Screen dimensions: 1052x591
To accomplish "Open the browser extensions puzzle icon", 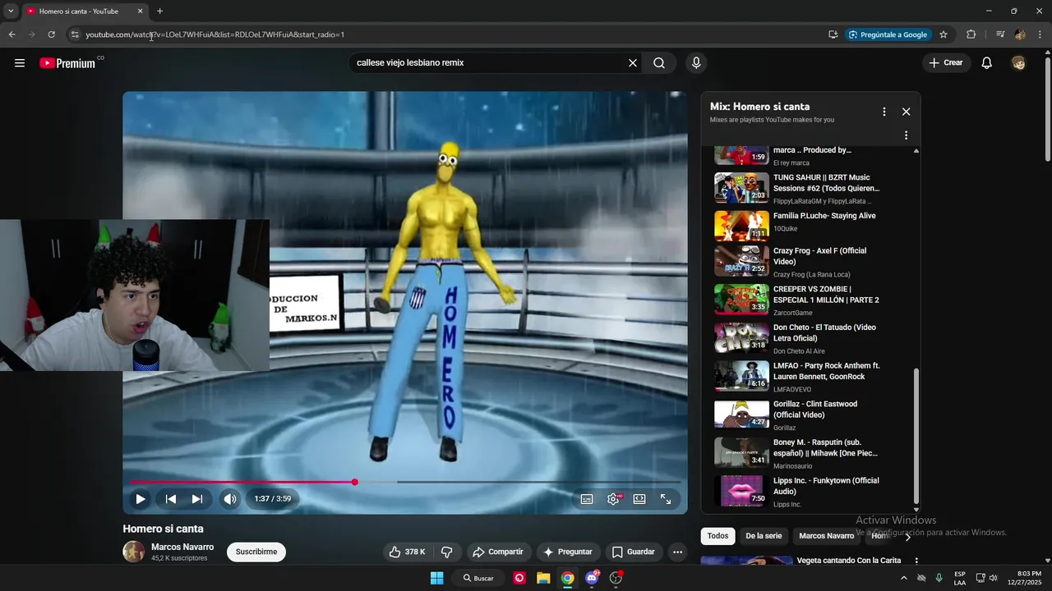I will [971, 34].
